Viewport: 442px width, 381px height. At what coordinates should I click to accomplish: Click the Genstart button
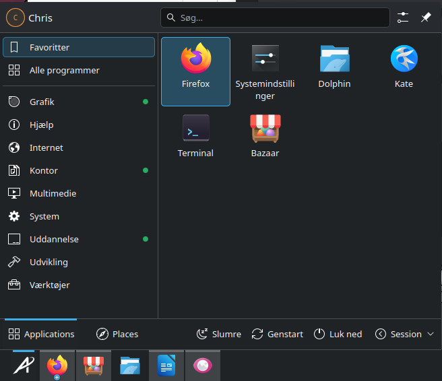pyautogui.click(x=277, y=335)
